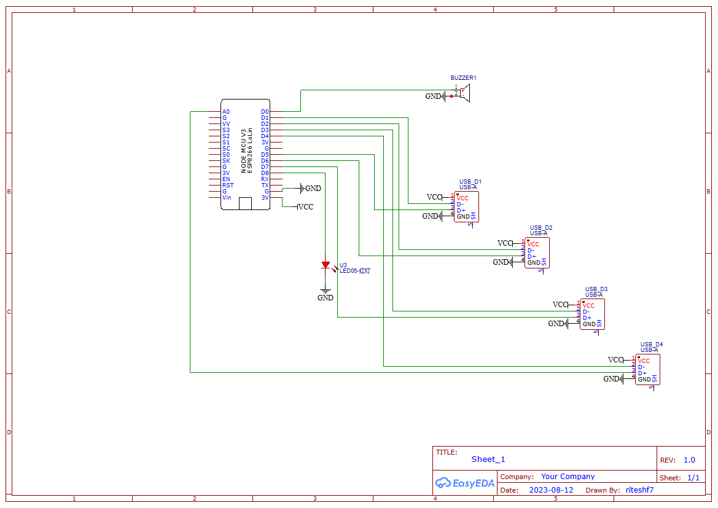This screenshot has width=718, height=508.
Task: Click the date '2023-08-12'
Action: pyautogui.click(x=552, y=490)
